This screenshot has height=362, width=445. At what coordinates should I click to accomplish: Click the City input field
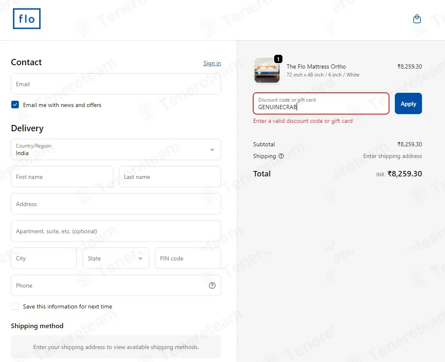(44, 258)
